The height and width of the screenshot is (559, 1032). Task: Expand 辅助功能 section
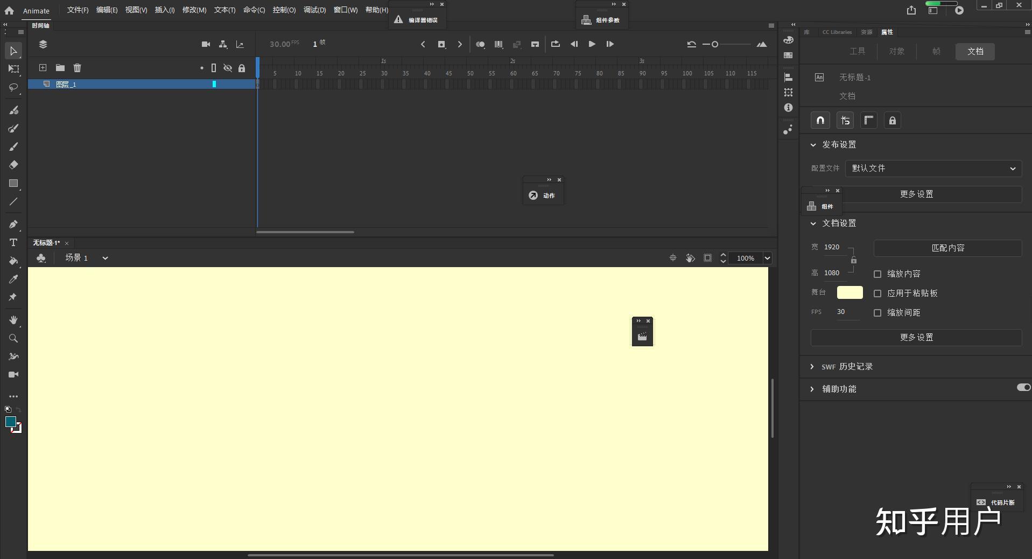pos(812,389)
